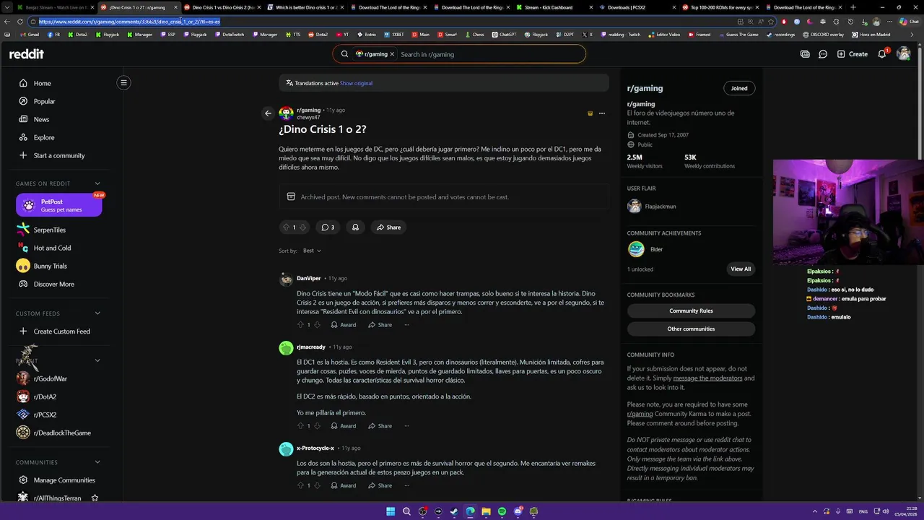Open Hot and Cold game

coord(52,248)
